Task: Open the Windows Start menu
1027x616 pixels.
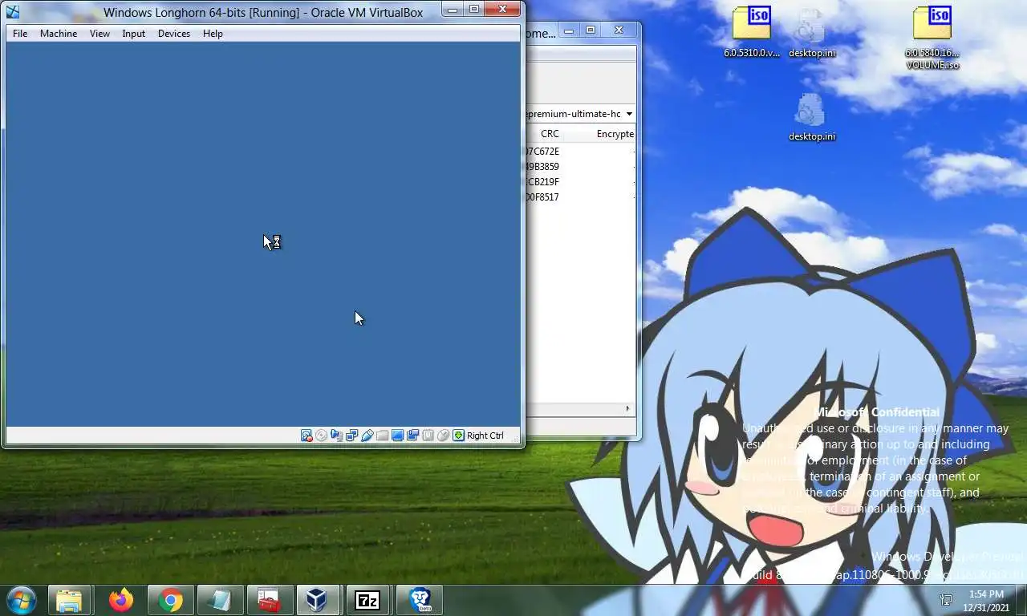Action: pos(21,600)
